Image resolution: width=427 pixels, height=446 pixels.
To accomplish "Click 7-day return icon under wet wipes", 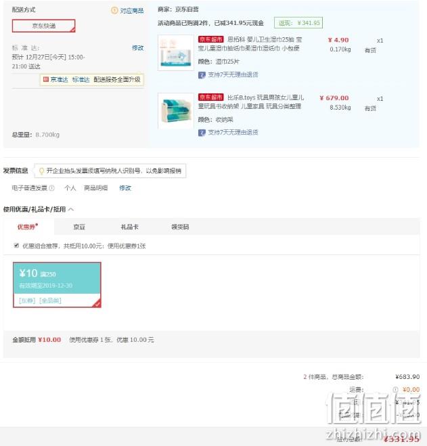I will coord(202,75).
